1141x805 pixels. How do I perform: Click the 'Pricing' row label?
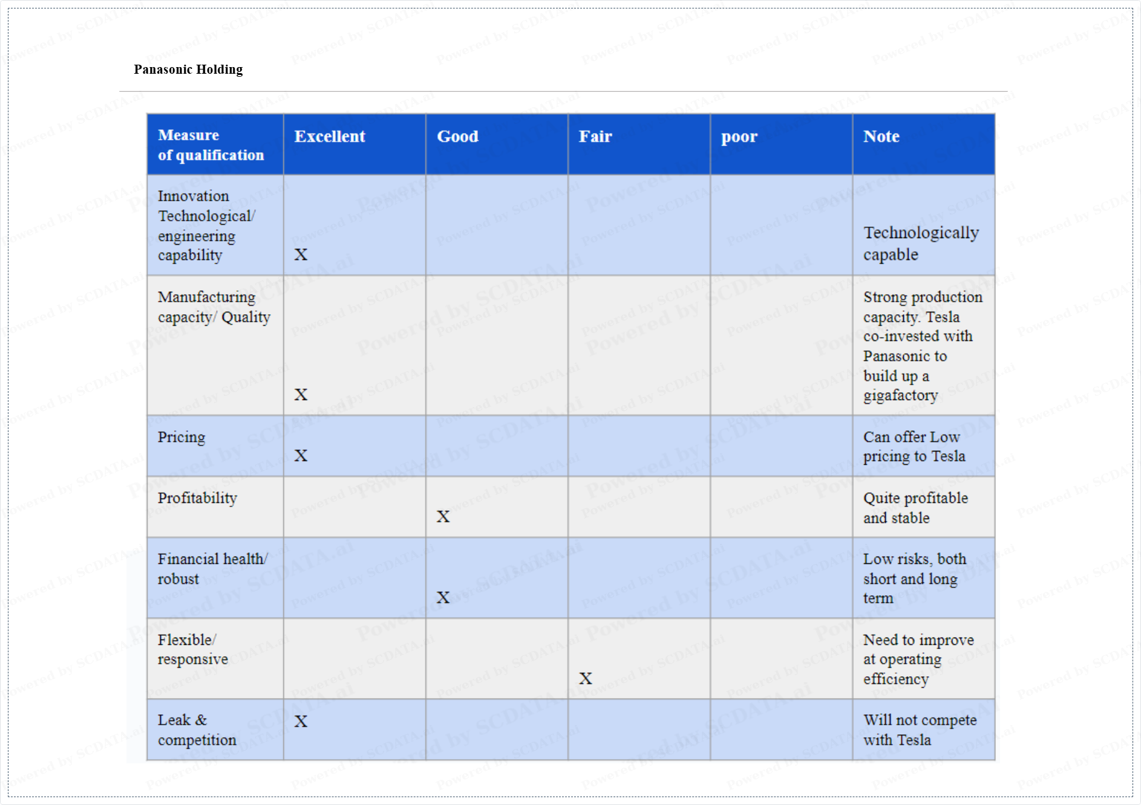(181, 438)
